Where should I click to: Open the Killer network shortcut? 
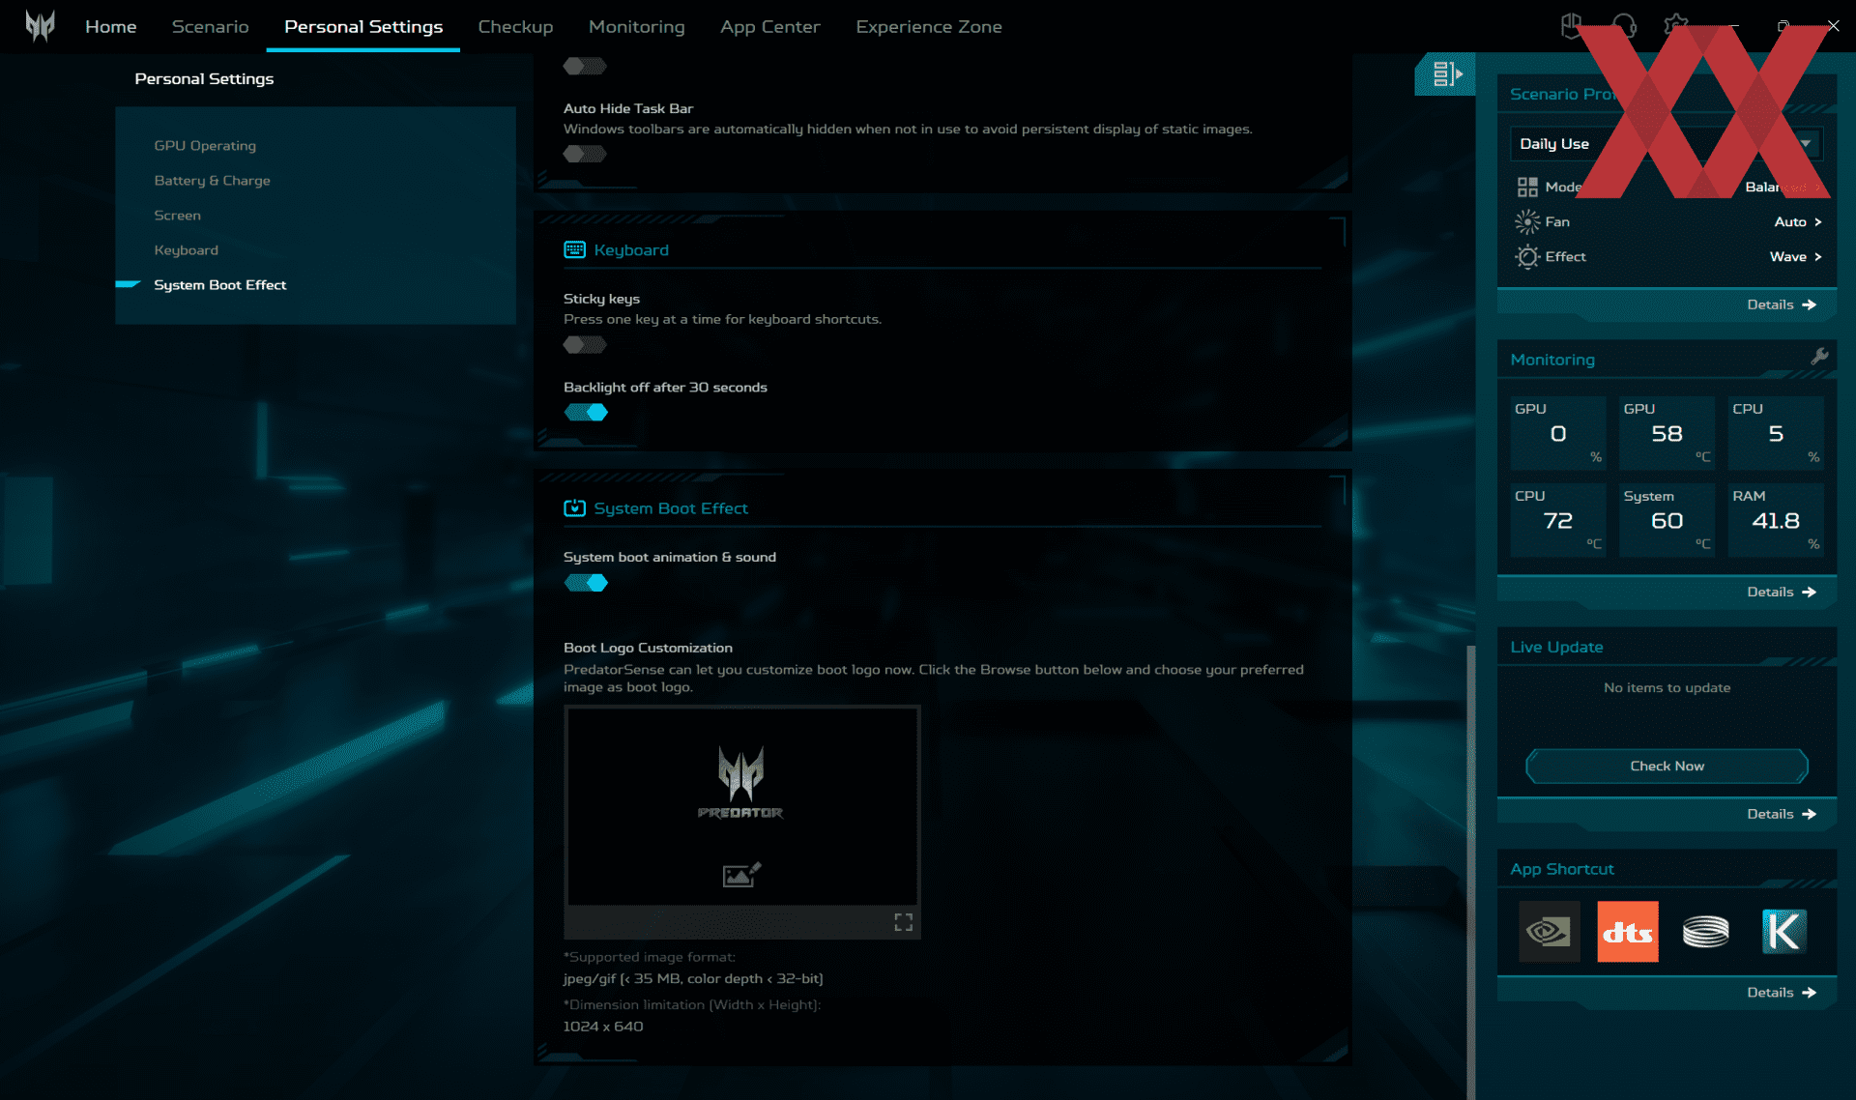pos(1783,932)
